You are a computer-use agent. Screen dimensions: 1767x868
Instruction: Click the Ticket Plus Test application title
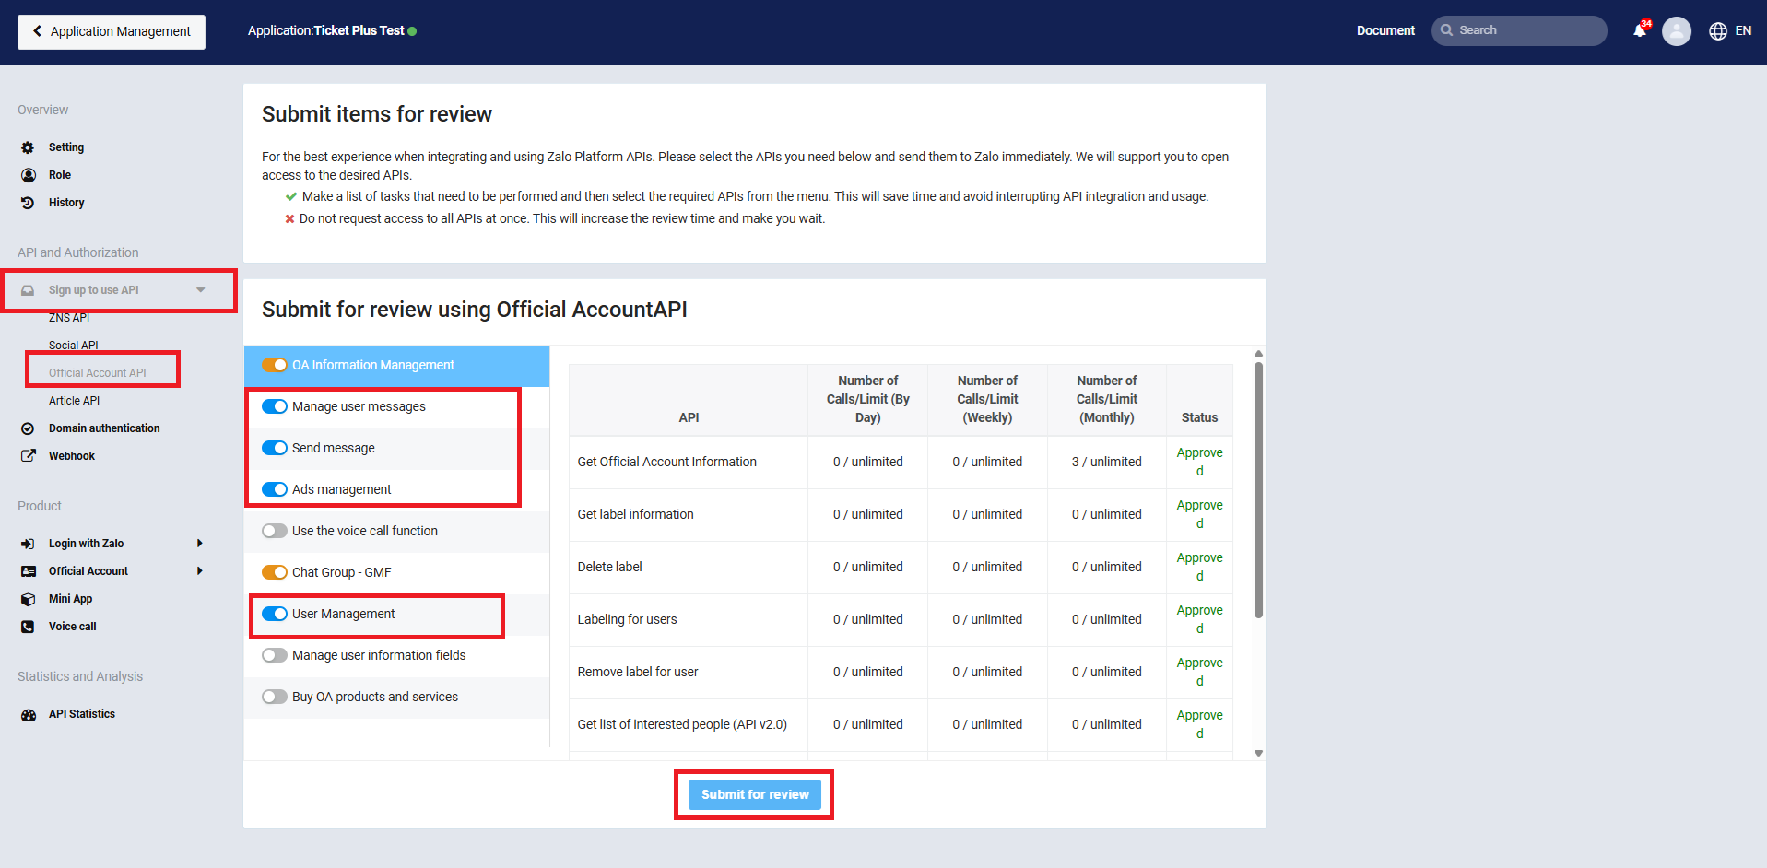359,30
